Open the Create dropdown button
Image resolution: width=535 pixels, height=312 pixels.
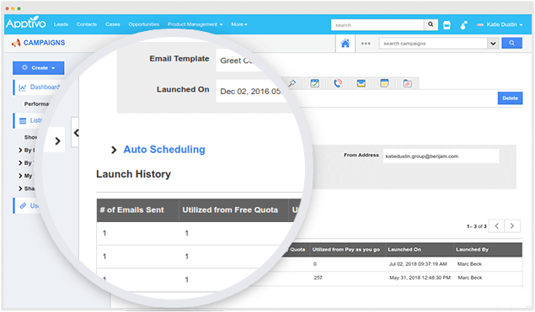pos(38,68)
